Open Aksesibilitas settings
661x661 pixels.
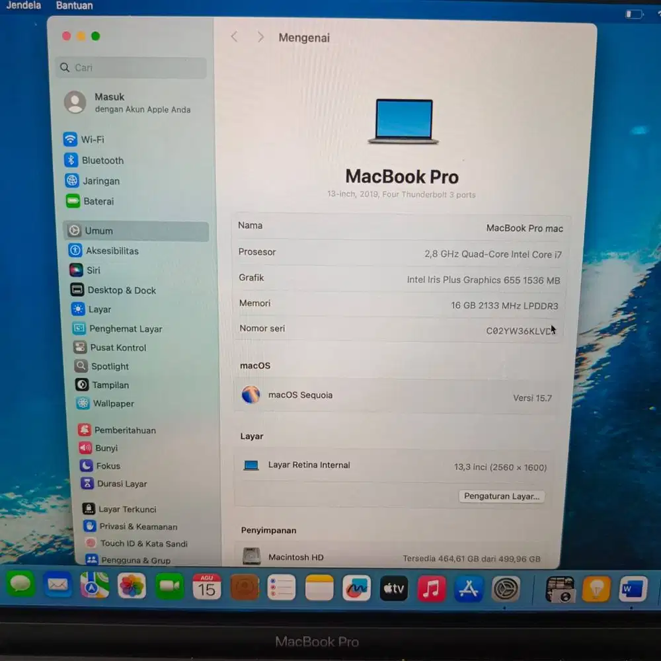(x=104, y=251)
